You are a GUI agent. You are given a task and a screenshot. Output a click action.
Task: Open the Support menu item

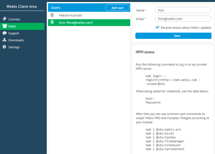(x=22, y=33)
